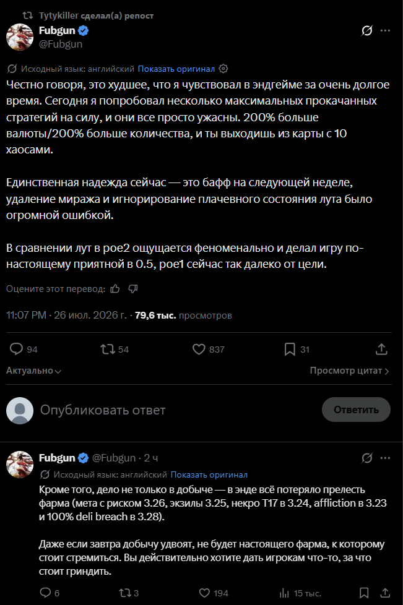Open Просмотр цитат chevron link
Image resolution: width=403 pixels, height=605 pixels.
coord(349,371)
